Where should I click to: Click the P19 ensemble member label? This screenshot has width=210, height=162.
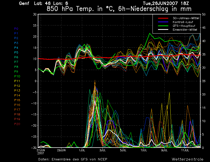[17, 119]
